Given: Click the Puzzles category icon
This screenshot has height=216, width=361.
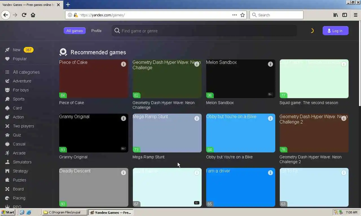Looking at the screenshot, I should [7, 180].
